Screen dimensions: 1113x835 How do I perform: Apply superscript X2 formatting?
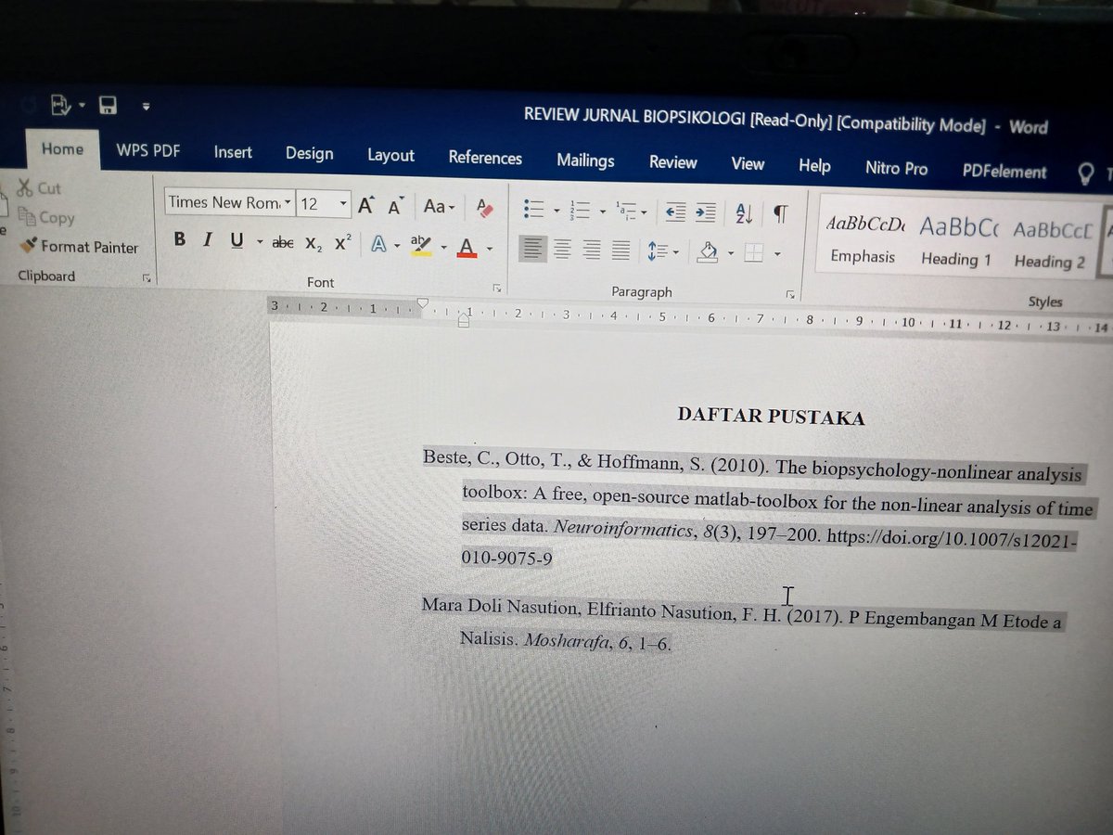(x=342, y=242)
